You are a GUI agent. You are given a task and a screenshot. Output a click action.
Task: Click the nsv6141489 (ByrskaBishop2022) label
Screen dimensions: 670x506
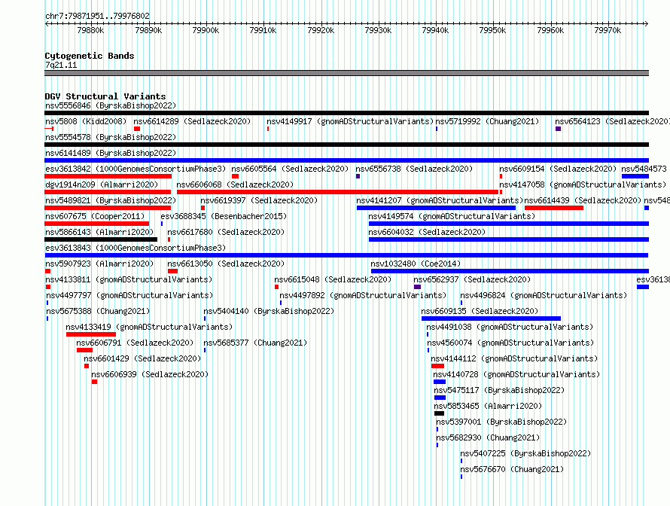(x=111, y=153)
